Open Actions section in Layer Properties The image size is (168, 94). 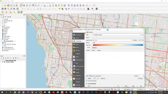point(78,69)
